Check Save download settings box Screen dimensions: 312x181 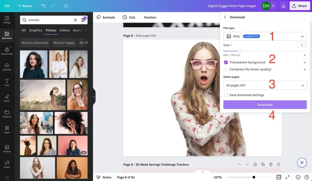coord(226,95)
